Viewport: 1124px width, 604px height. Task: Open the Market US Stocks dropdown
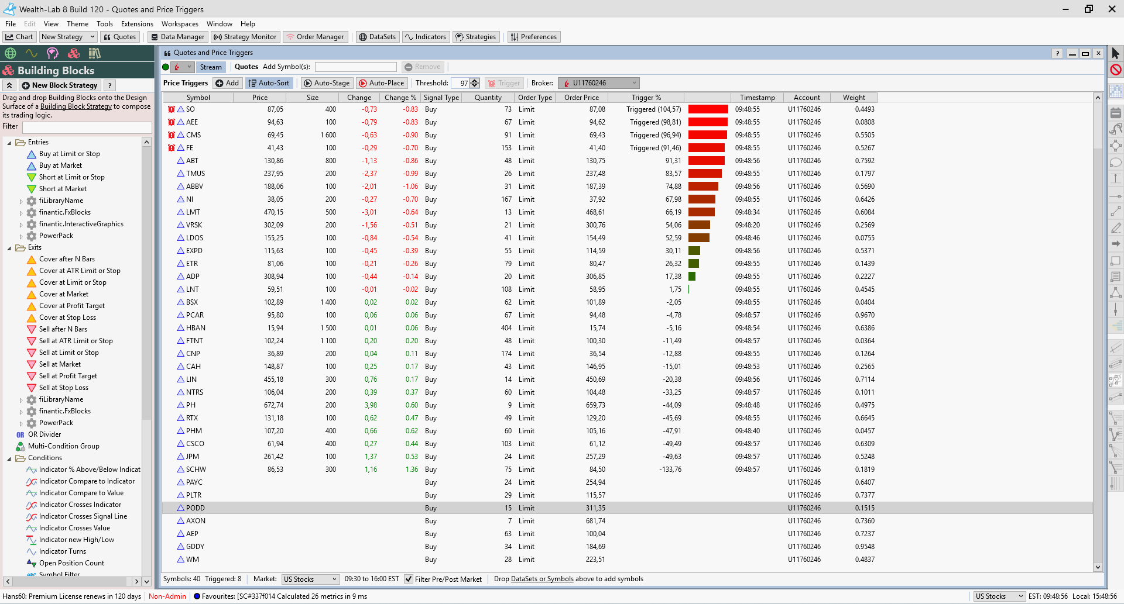tap(310, 579)
